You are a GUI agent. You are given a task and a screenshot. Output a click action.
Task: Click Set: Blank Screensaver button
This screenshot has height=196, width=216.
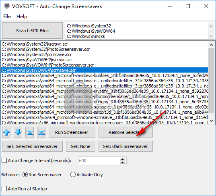[x=125, y=146]
